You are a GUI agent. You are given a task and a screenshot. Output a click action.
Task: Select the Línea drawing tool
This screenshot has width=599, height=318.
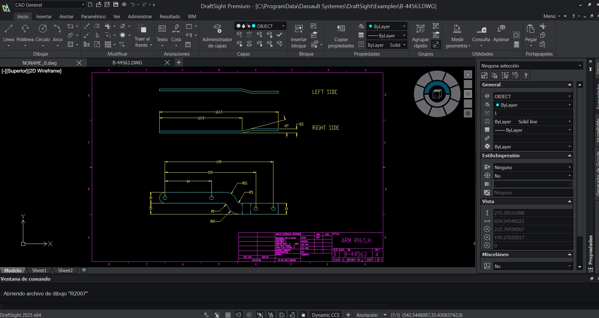8,29
